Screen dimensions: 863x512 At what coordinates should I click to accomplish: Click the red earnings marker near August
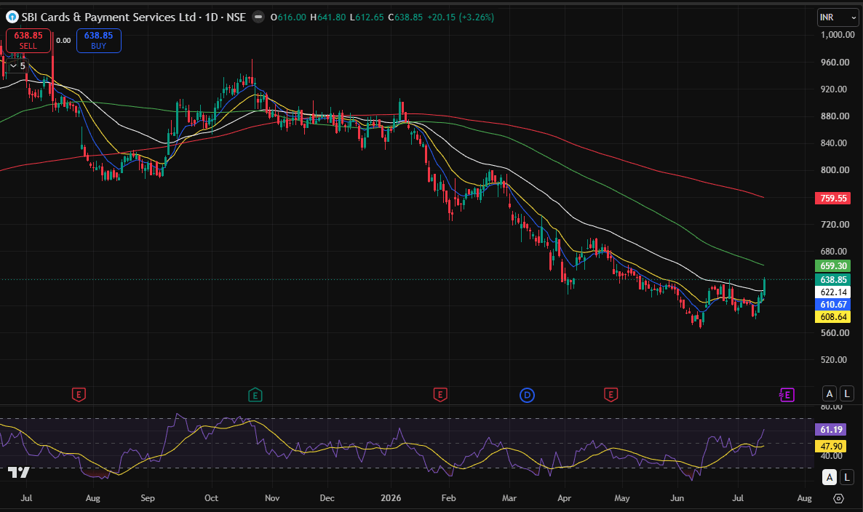[79, 394]
